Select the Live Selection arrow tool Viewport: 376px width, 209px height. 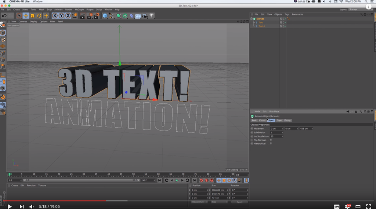[x=19, y=16]
